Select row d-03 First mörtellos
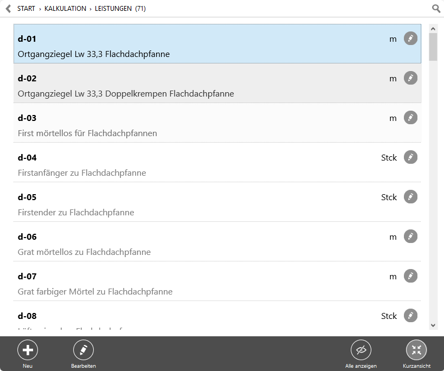Image resolution: width=444 pixels, height=371 pixels. [217, 123]
